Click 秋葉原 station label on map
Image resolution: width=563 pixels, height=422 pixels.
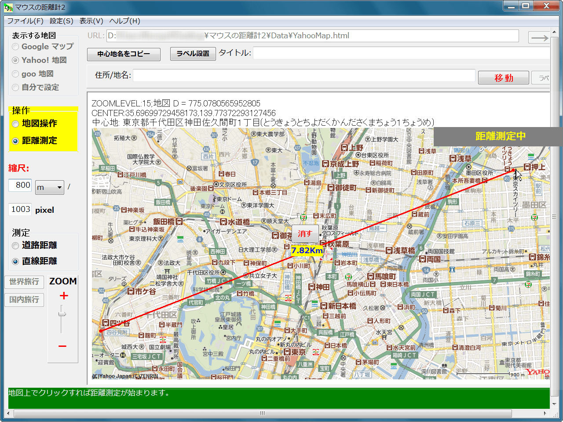(335, 244)
